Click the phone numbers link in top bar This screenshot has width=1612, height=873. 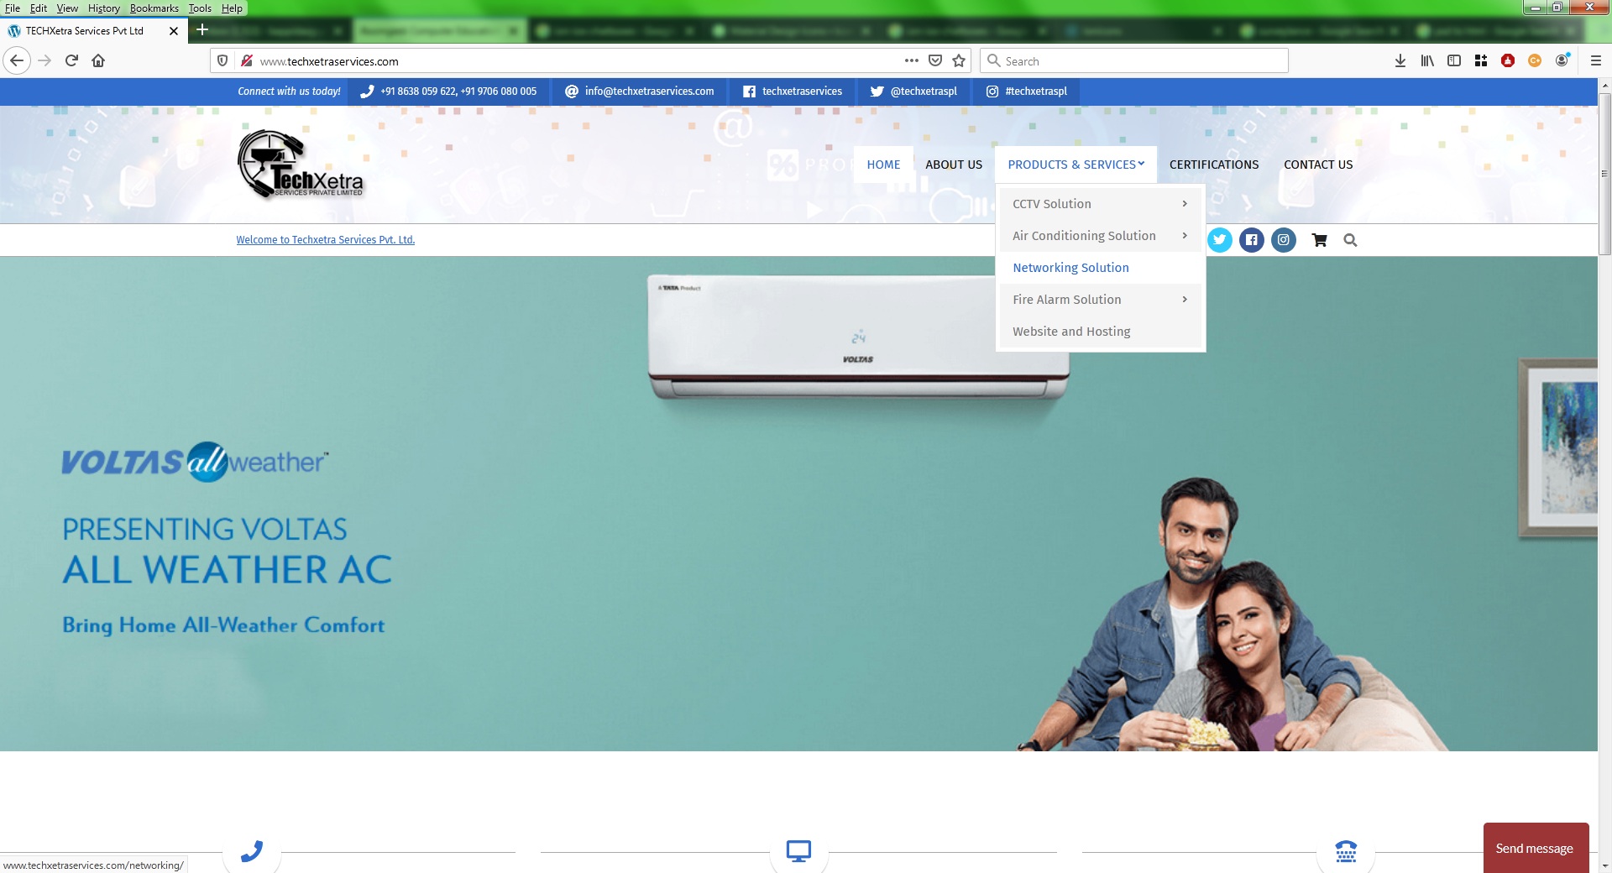(x=448, y=91)
